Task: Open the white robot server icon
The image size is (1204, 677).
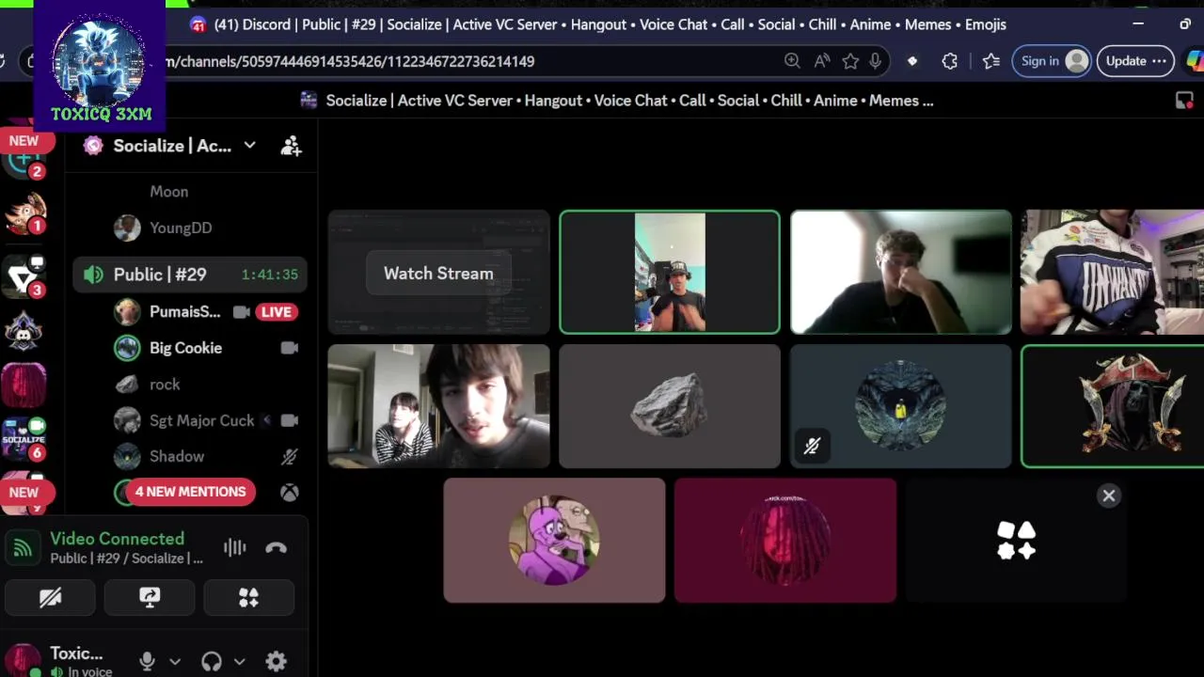Action: [24, 331]
